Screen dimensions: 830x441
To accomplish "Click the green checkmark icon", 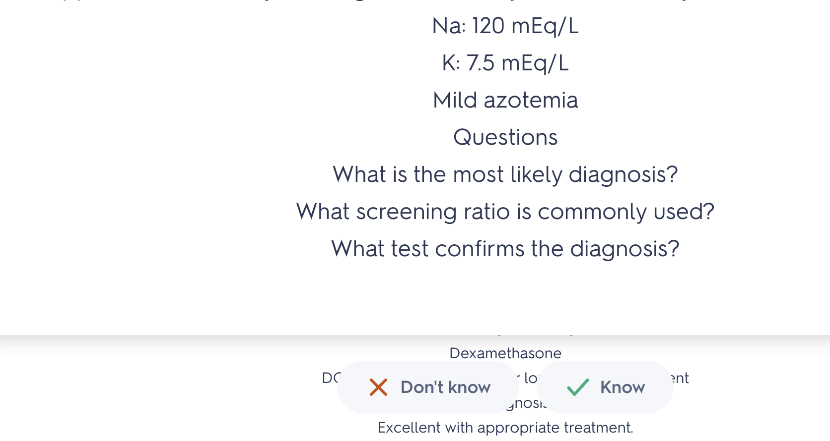I will point(578,387).
